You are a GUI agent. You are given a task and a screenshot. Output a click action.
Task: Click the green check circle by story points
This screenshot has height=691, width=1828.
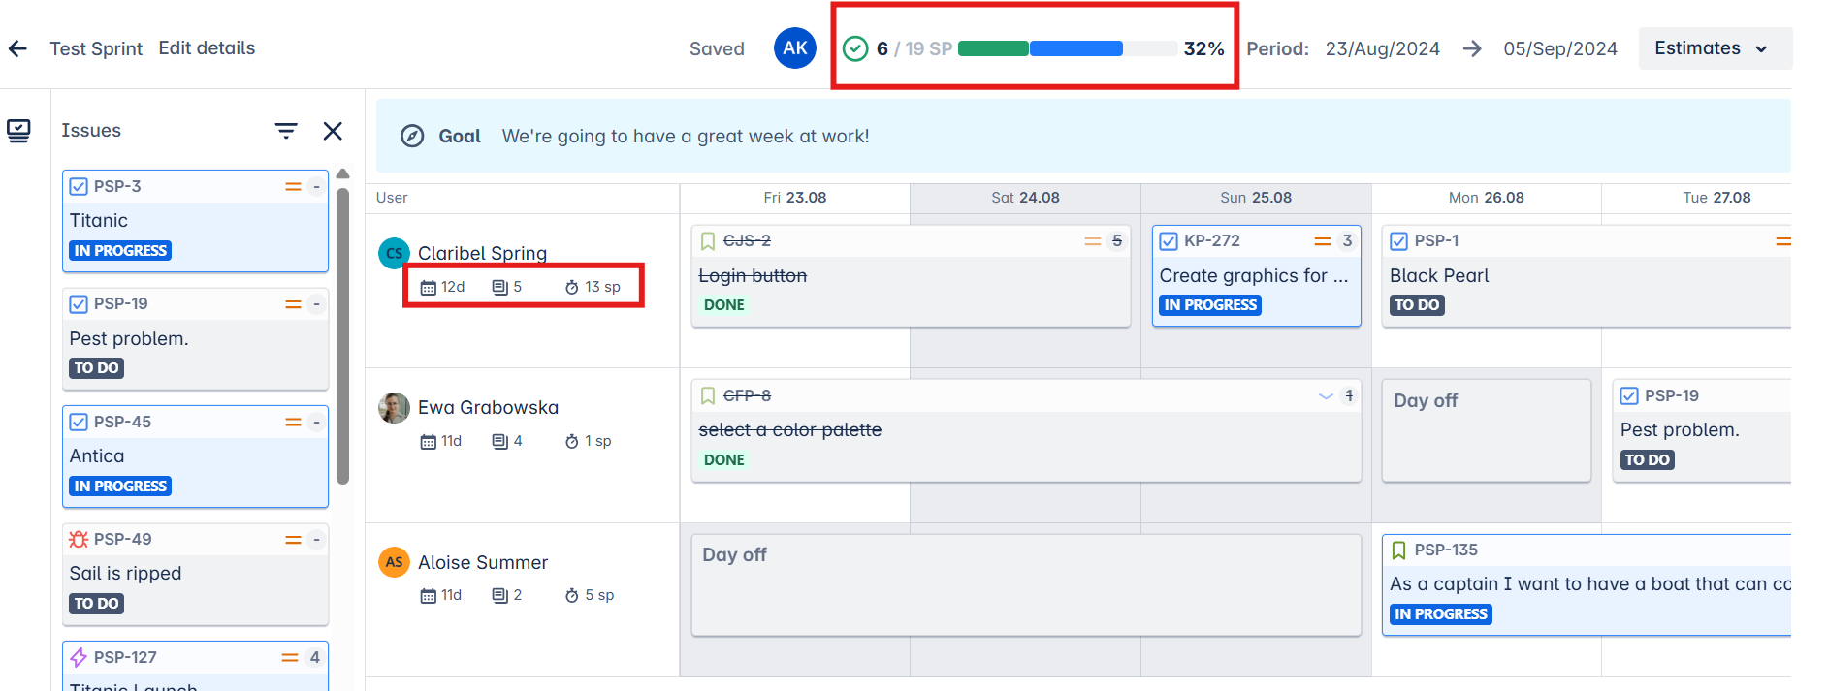pos(855,48)
